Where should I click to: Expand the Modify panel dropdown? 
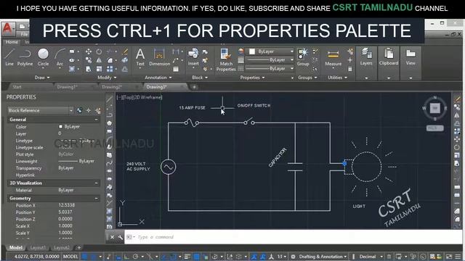107,78
